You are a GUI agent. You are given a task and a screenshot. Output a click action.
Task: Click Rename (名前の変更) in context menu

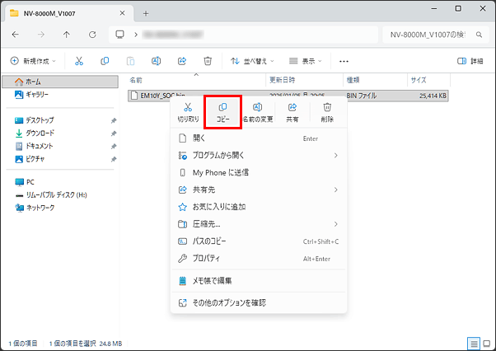coord(258,112)
